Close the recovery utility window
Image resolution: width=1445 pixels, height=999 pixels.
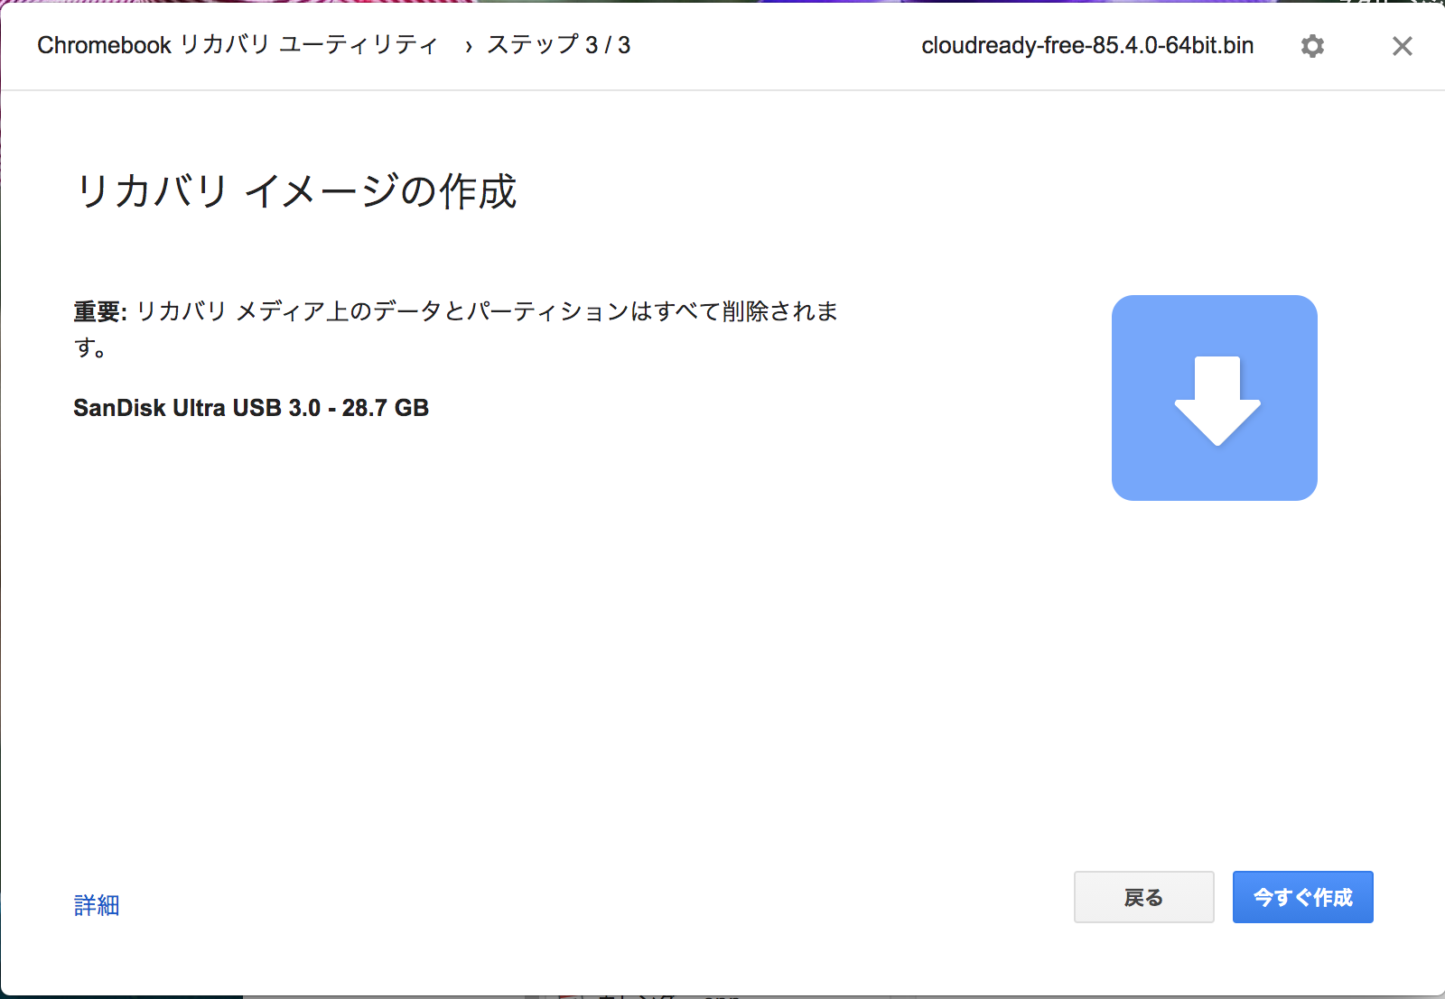click(x=1402, y=46)
